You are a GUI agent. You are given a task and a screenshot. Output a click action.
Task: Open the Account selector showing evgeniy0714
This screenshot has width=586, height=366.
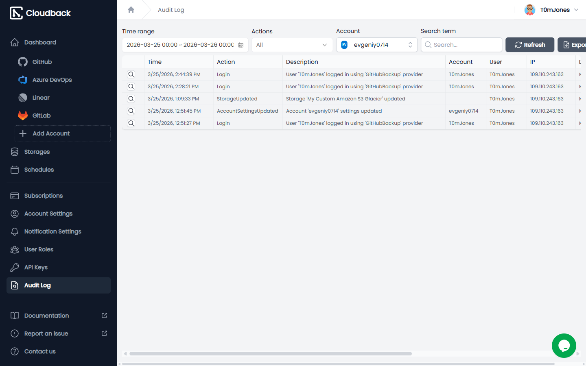[x=376, y=45]
